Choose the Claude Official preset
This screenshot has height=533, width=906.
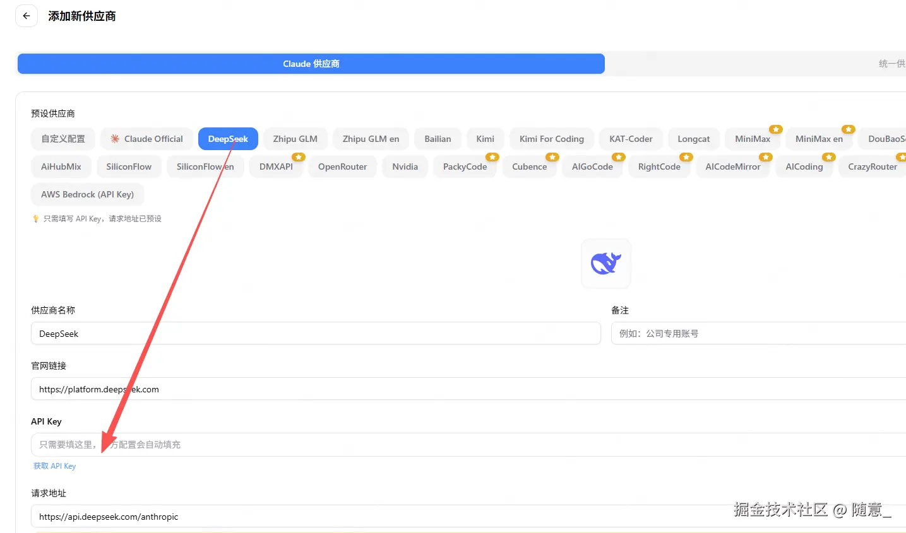(146, 139)
